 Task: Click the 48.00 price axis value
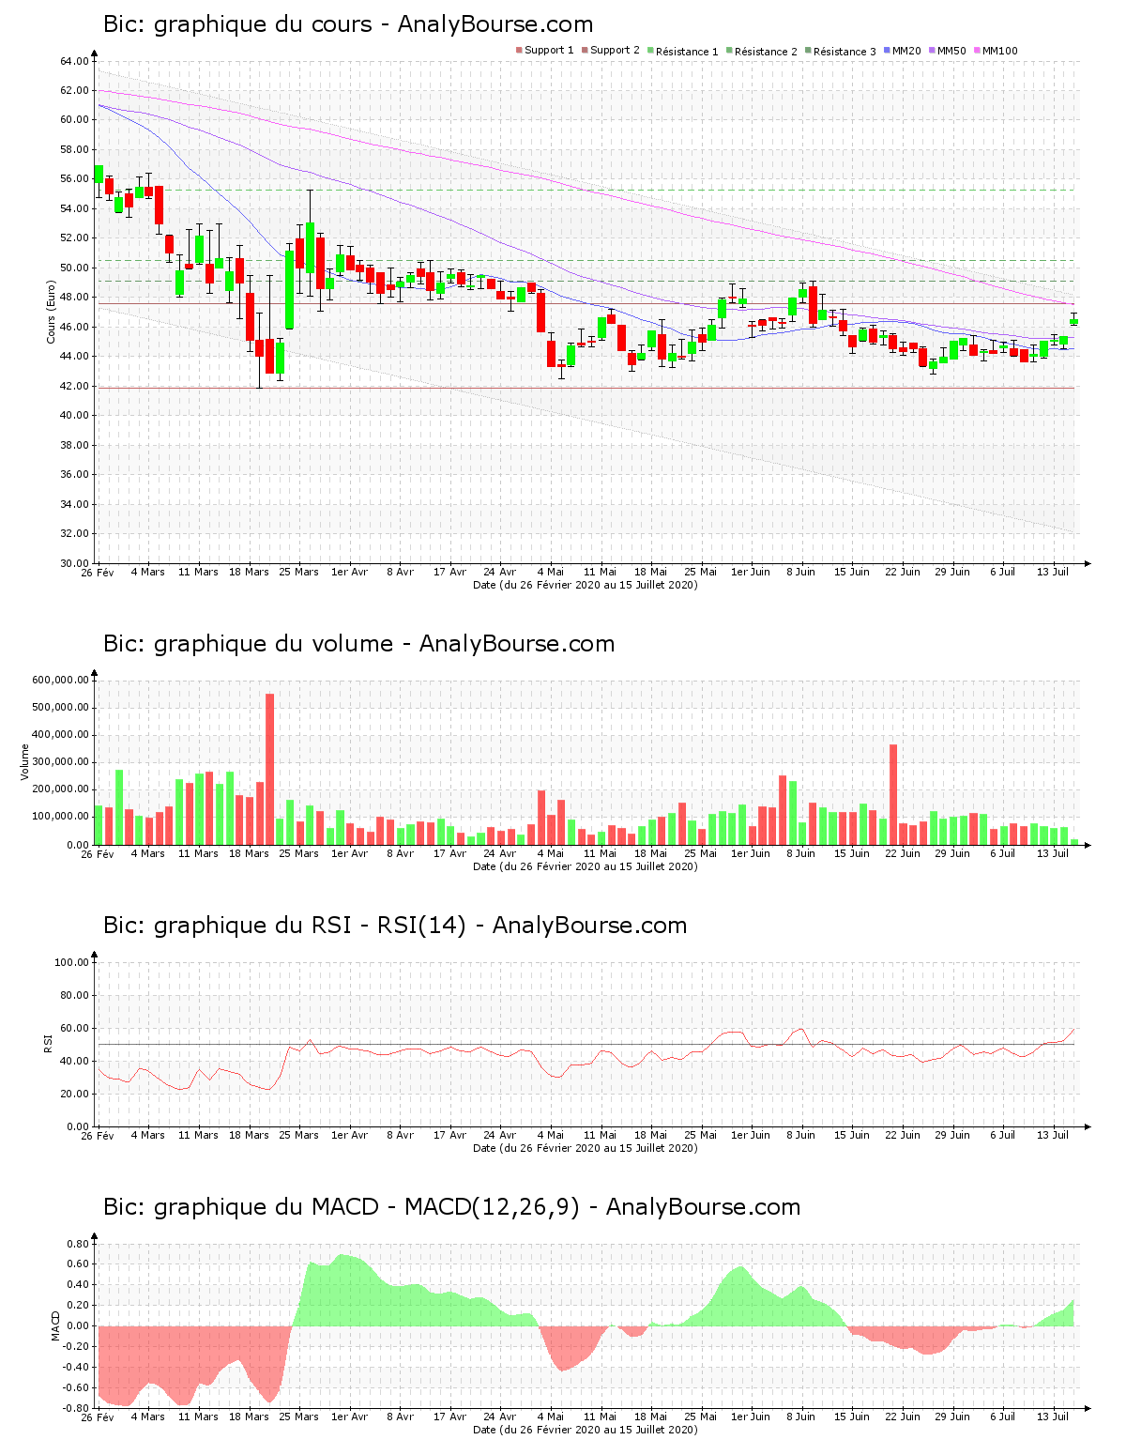[74, 298]
